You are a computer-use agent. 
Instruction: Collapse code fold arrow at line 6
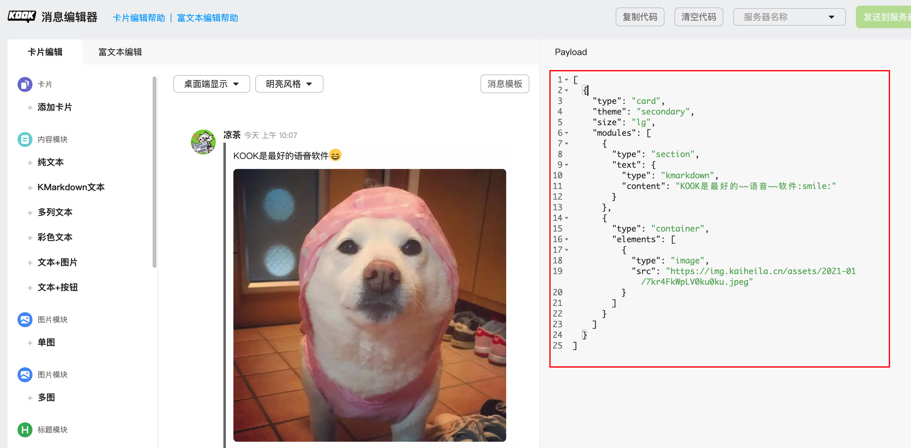[x=567, y=133]
